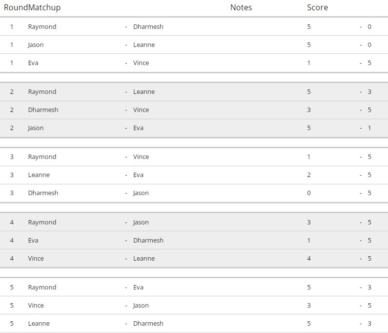Click Raymond in round 4 matchup
The width and height of the screenshot is (388, 333).
click(x=42, y=222)
